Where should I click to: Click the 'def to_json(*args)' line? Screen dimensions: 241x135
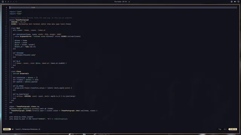point(21,94)
